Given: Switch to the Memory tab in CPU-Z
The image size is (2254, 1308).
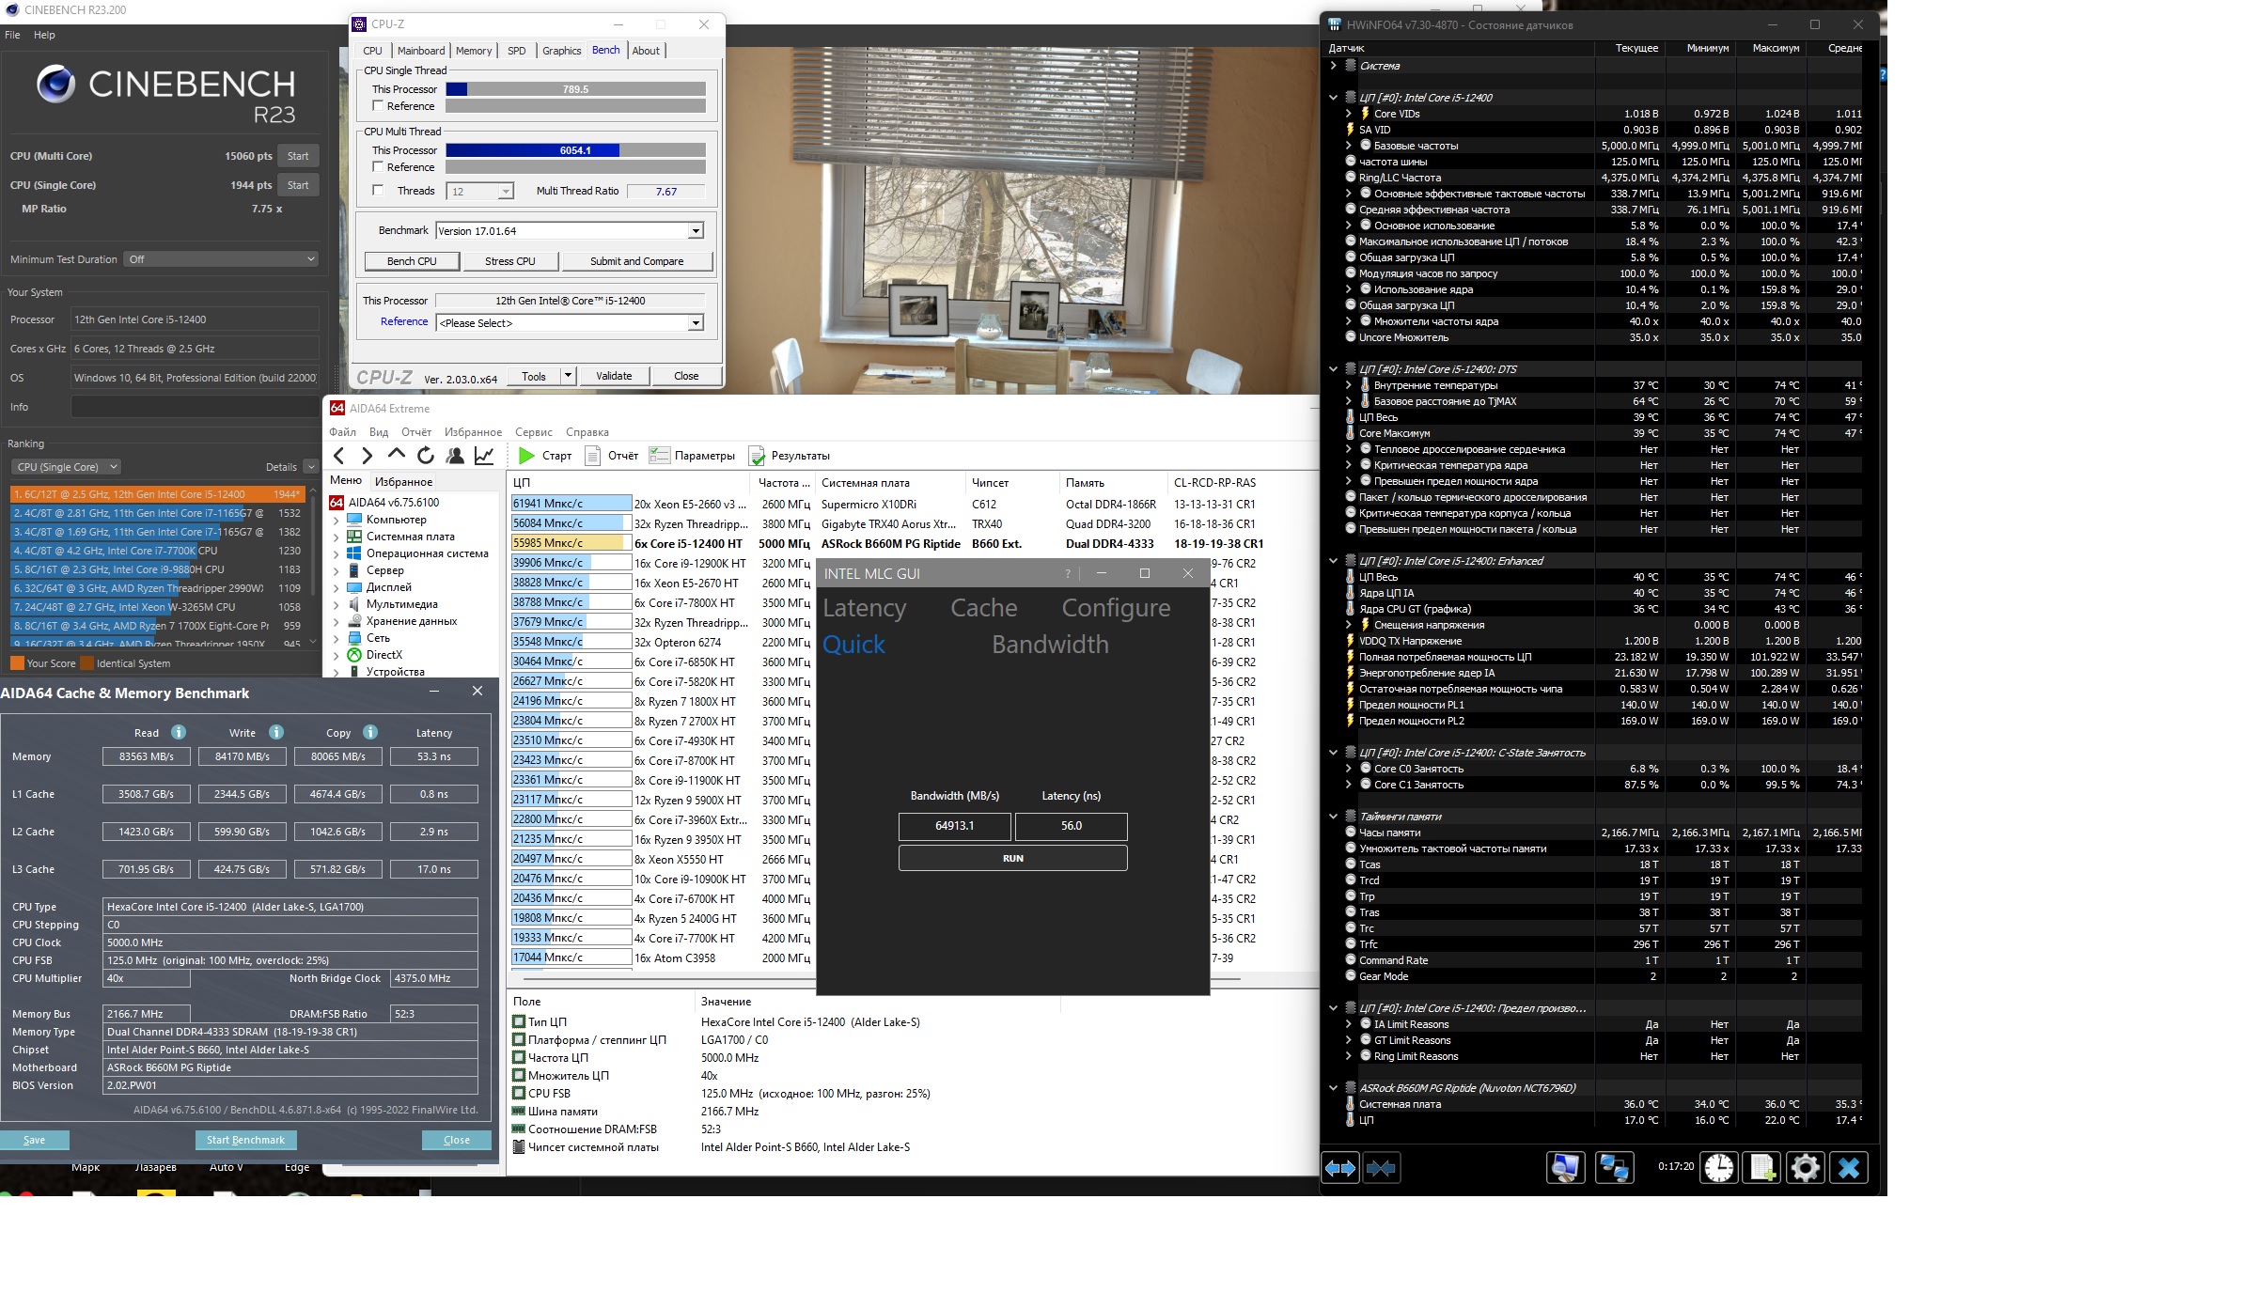Looking at the screenshot, I should tap(473, 51).
